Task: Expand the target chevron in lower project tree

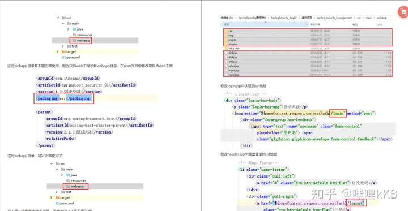Action: point(51,197)
